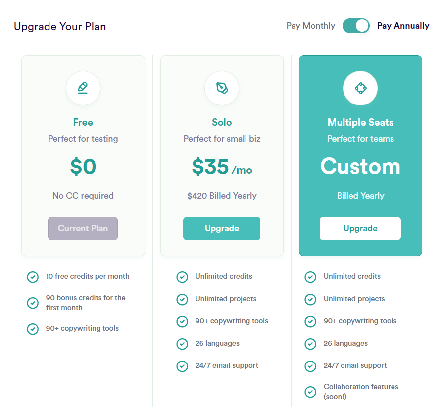This screenshot has height=415, width=442.
Task: Select Pay Monthly billing option
Action: coord(310,26)
